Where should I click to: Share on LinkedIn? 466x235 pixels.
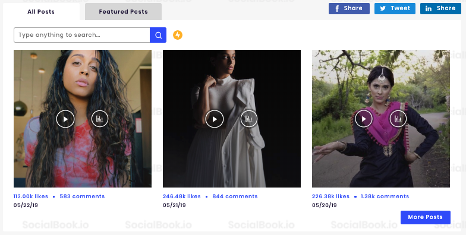(x=440, y=8)
